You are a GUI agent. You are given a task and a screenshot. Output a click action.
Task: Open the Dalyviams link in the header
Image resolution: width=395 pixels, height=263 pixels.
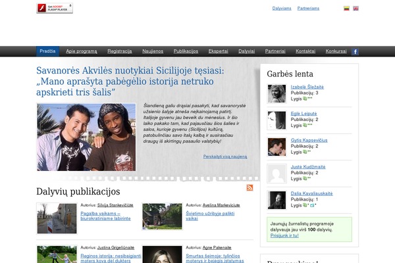[x=282, y=9]
